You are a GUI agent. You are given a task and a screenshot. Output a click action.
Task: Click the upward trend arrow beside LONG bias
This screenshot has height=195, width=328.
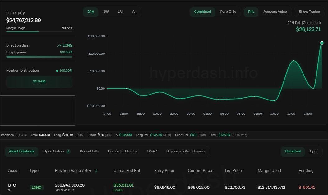tap(59, 45)
